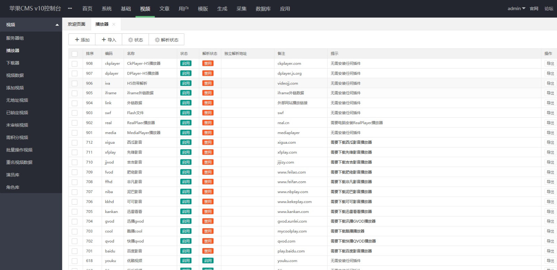The height and width of the screenshot is (270, 557).
Task: Open the three-dots menu beside 苹果CMS title
Action: (70, 9)
